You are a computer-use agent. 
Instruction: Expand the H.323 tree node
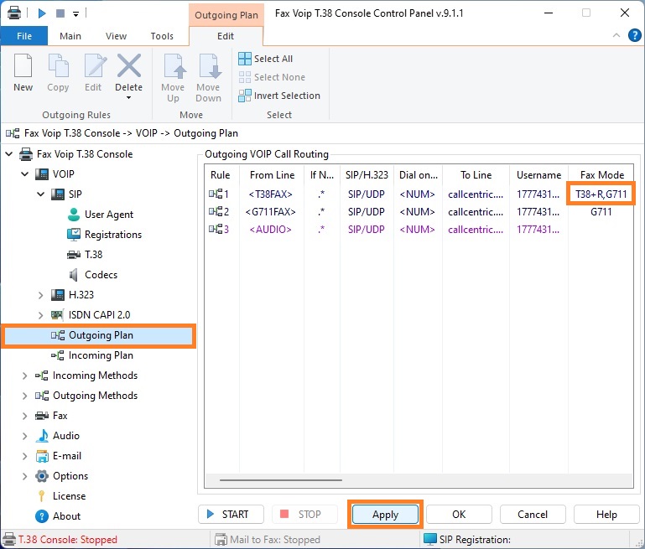41,295
